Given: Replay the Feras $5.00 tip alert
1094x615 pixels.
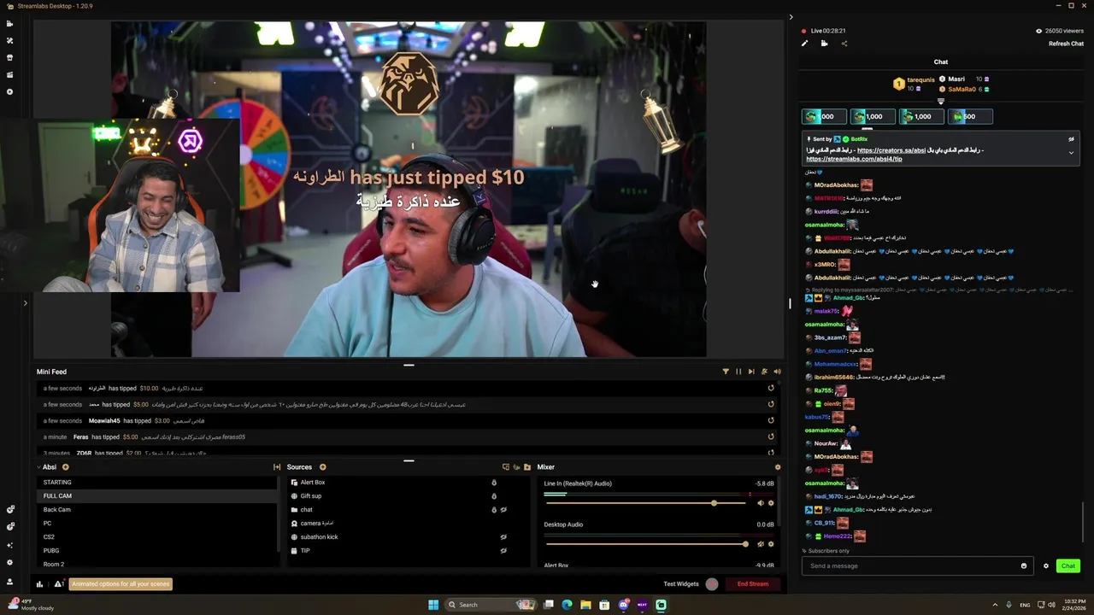Looking at the screenshot, I should tap(771, 436).
